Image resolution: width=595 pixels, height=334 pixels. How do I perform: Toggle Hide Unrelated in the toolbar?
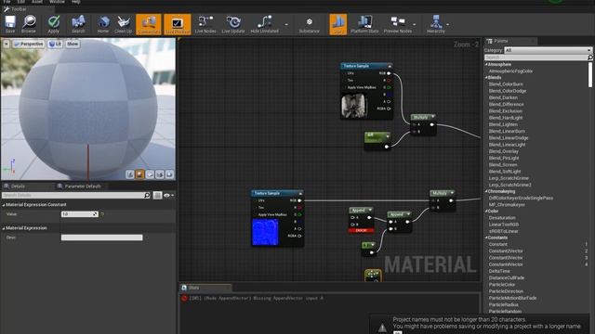coord(264,24)
